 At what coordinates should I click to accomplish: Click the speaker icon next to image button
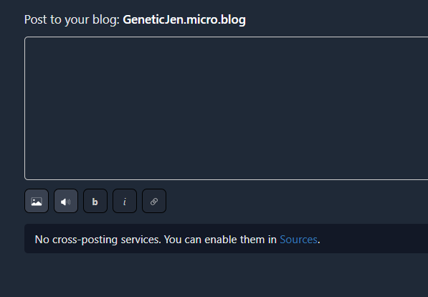66,201
